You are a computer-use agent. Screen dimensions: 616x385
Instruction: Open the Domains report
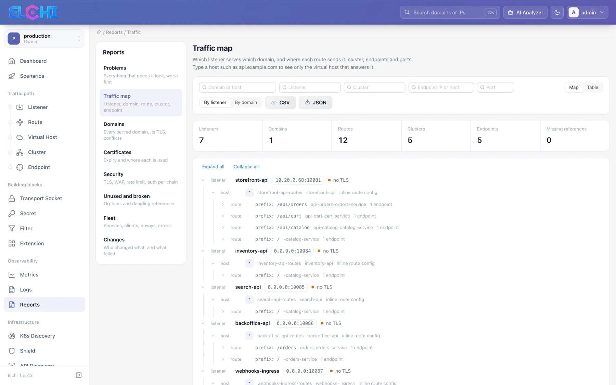click(141, 131)
